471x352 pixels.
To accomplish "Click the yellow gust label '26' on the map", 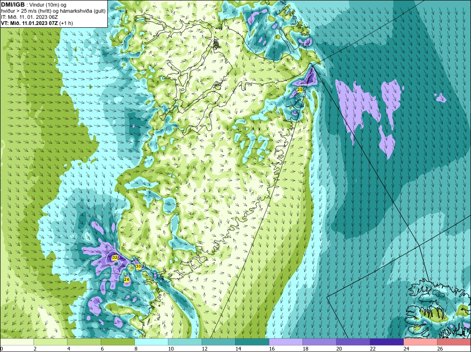I will click(x=127, y=279).
